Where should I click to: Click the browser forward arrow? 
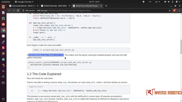coord(14,10)
